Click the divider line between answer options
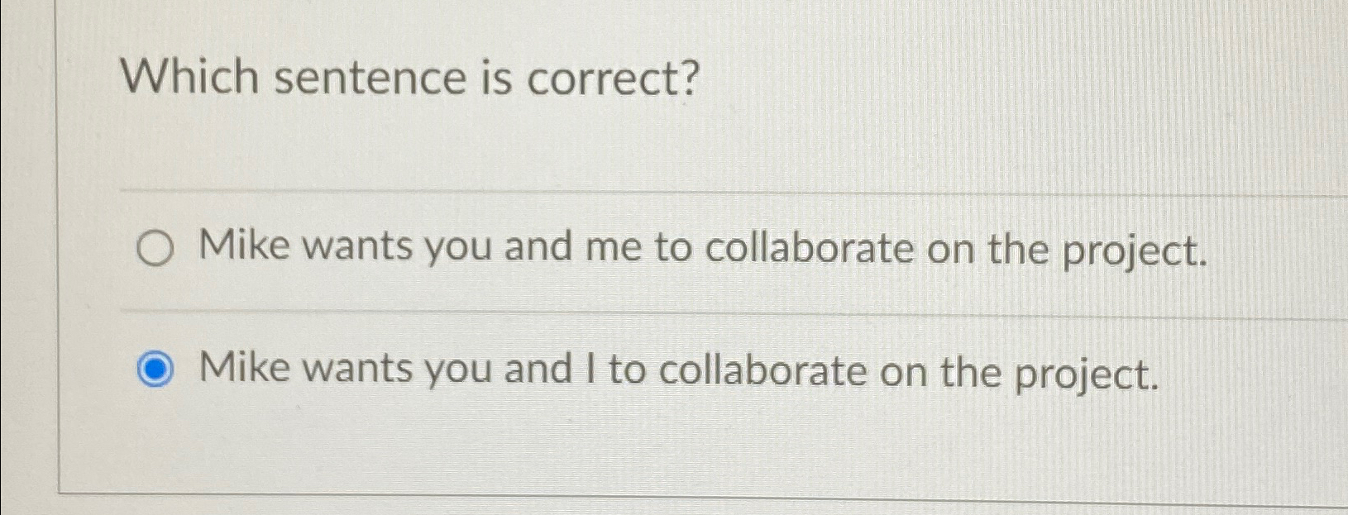1348x515 pixels. click(x=662, y=310)
